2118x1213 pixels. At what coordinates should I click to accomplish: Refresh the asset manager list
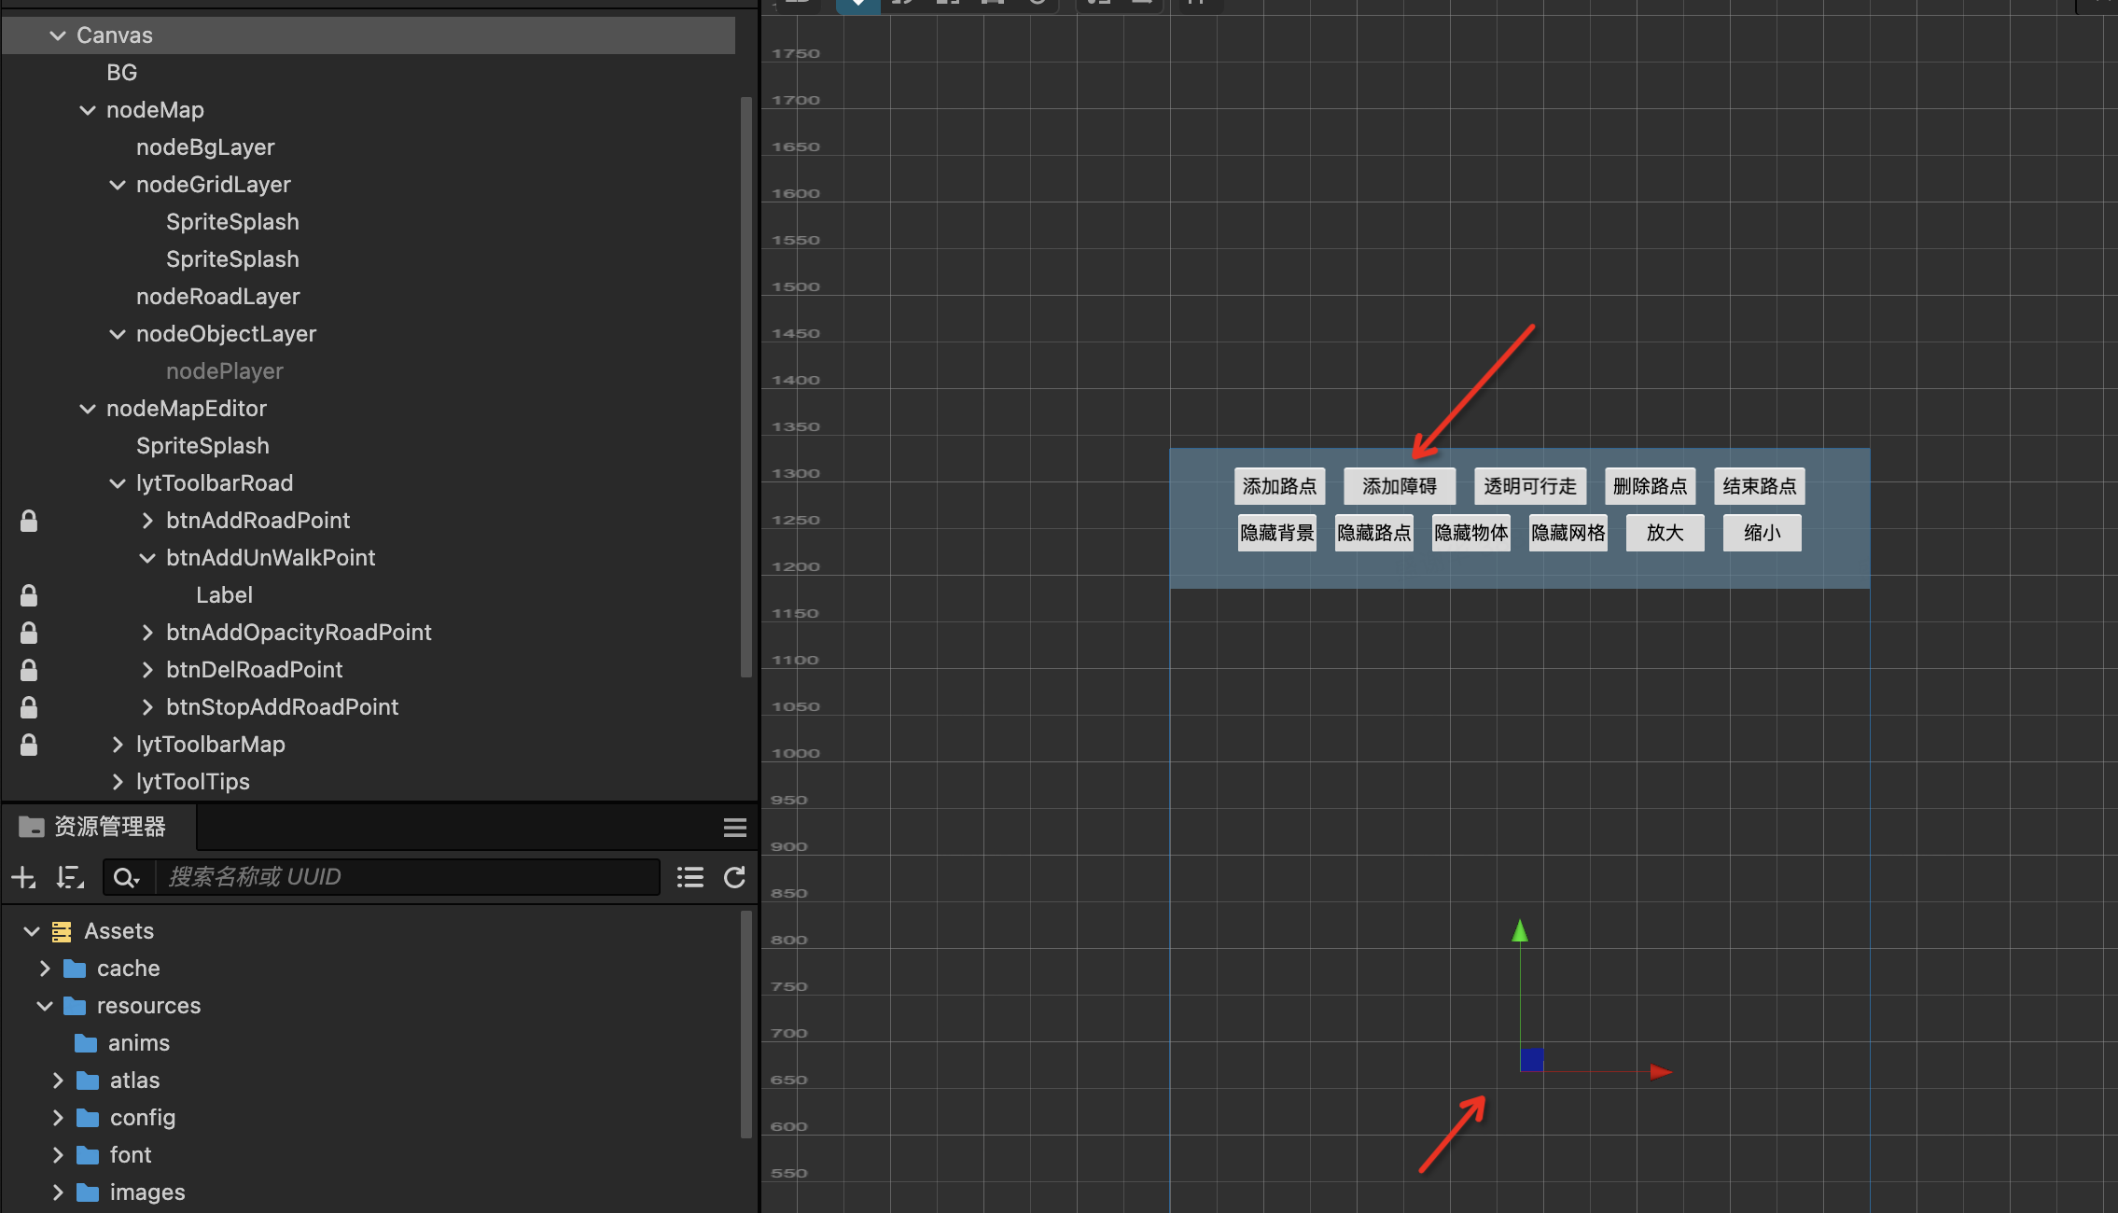tap(734, 877)
